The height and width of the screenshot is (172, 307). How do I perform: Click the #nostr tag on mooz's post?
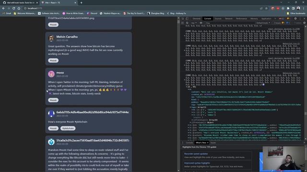[x=53, y=100]
